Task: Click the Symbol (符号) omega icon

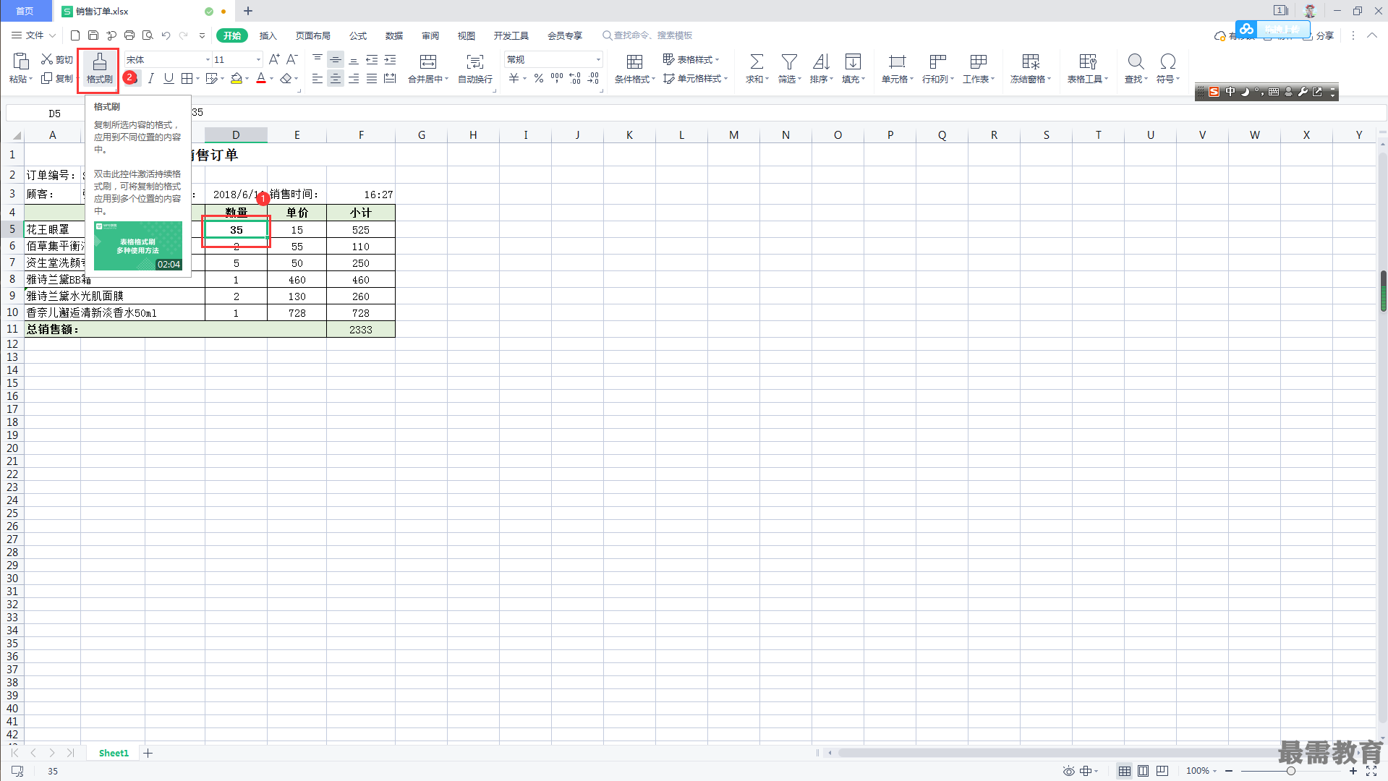Action: click(x=1167, y=62)
